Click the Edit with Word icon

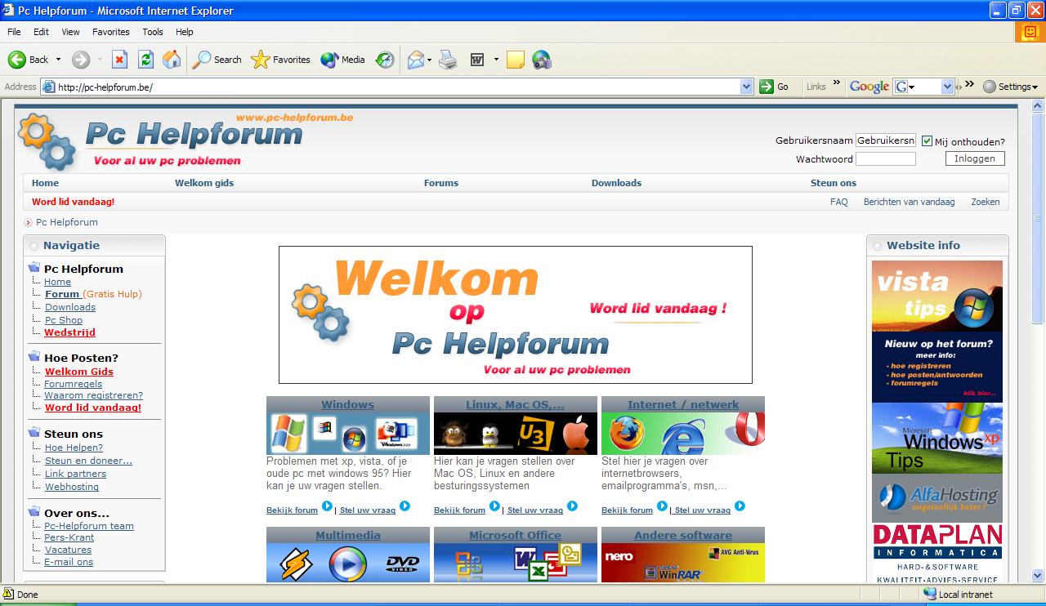pos(477,60)
